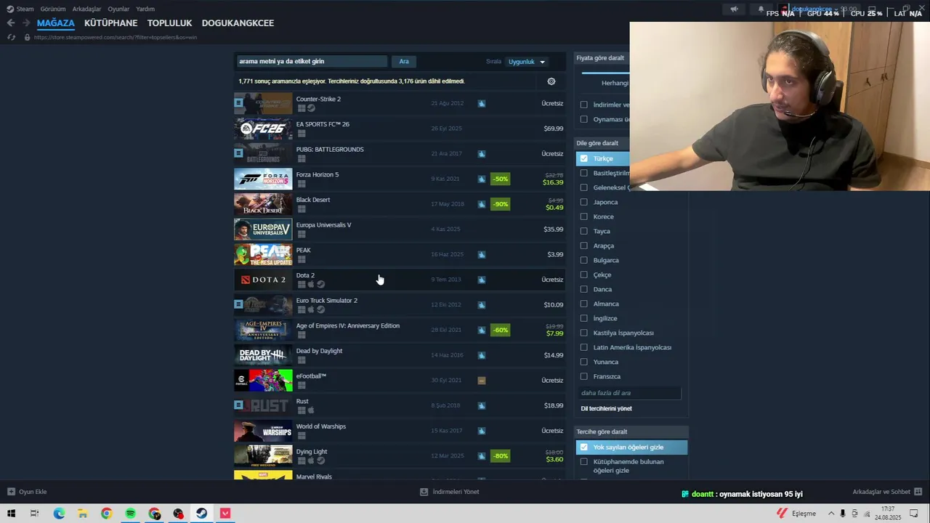Screen dimensions: 930x523
Task: Click in-library icon on Counter-Strike 2 row
Action: tap(238, 103)
